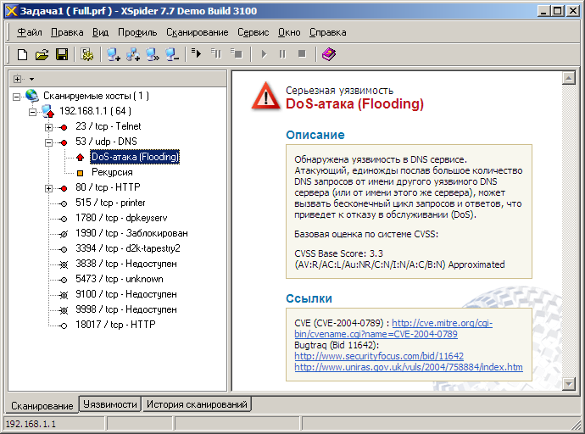Select the Рекурсия tree item
Viewport: 585px width, 434px height.
pos(112,172)
